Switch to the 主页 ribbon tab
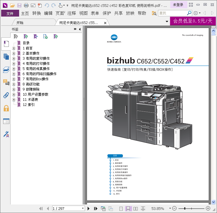 [25, 13]
